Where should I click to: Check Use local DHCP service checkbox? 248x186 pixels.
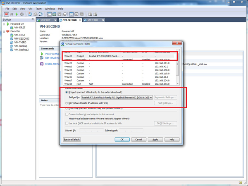tap(67, 123)
